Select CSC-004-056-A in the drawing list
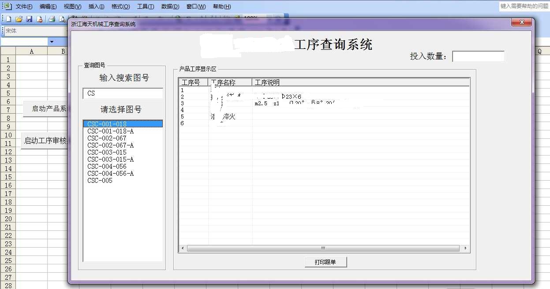The image size is (550, 289). tap(123, 173)
